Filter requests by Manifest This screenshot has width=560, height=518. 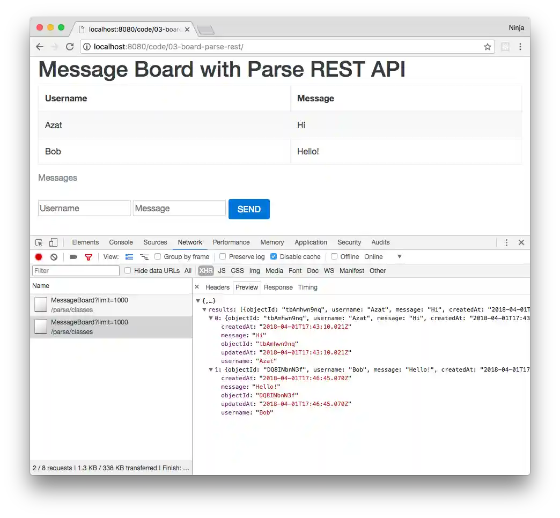pos(352,271)
